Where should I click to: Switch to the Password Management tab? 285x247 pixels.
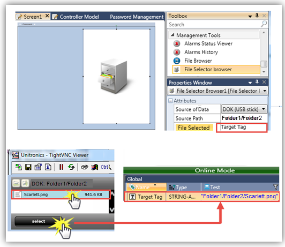pyautogui.click(x=137, y=17)
